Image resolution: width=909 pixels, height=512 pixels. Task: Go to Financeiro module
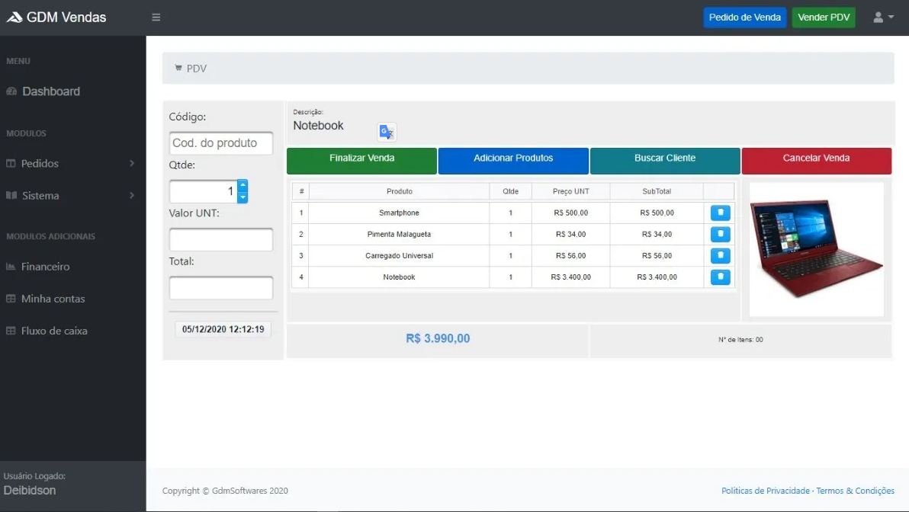click(45, 267)
